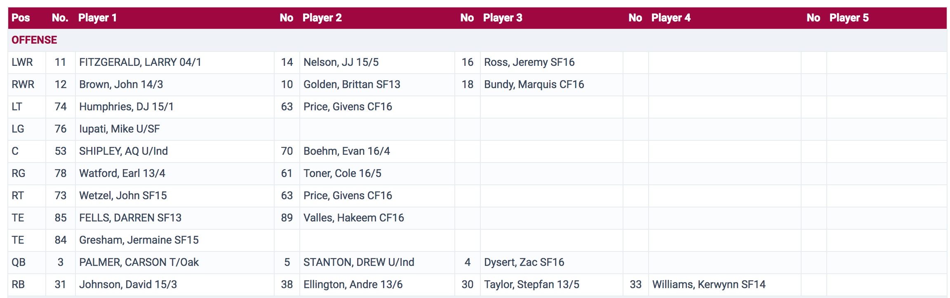Click the Player 5 column header
950x298 pixels.
coord(849,18)
